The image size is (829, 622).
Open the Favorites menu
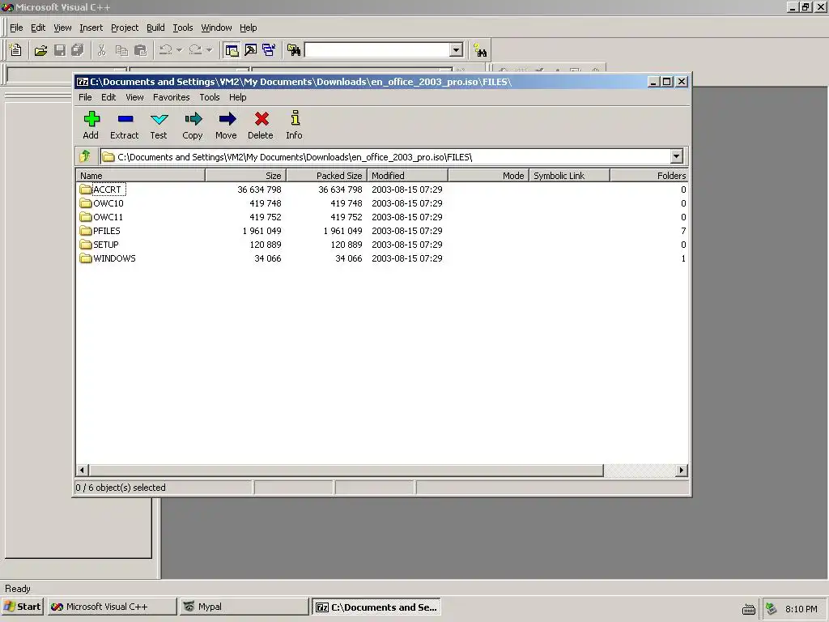[172, 97]
